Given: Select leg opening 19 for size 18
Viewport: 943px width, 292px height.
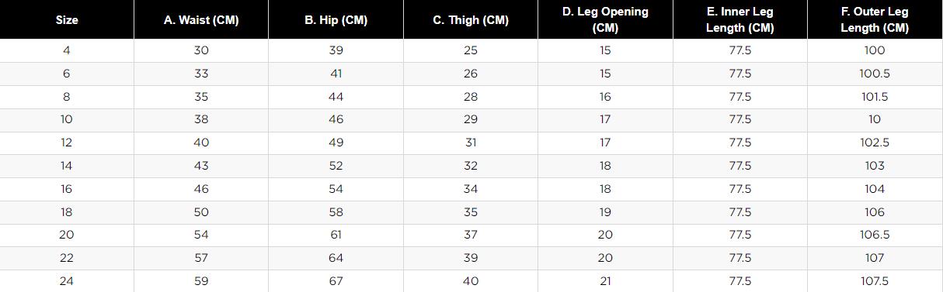Looking at the screenshot, I should [605, 211].
